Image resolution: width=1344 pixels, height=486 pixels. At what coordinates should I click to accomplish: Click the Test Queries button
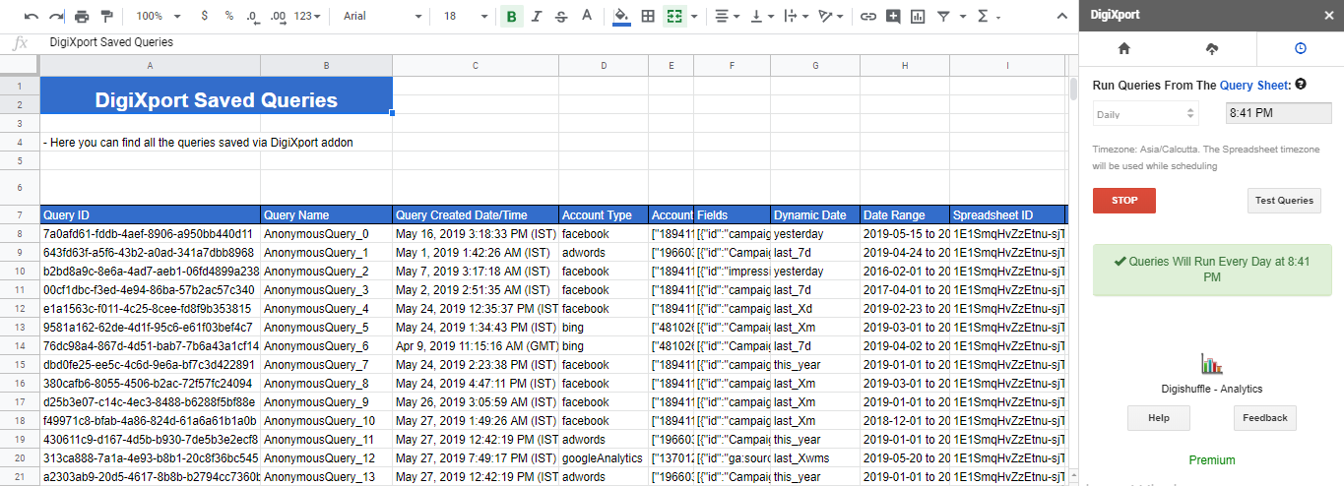pos(1284,201)
